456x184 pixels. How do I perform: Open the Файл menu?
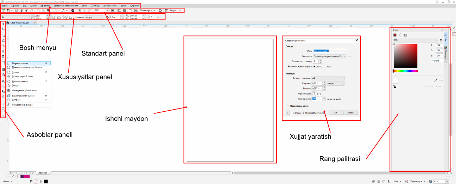(x=5, y=6)
